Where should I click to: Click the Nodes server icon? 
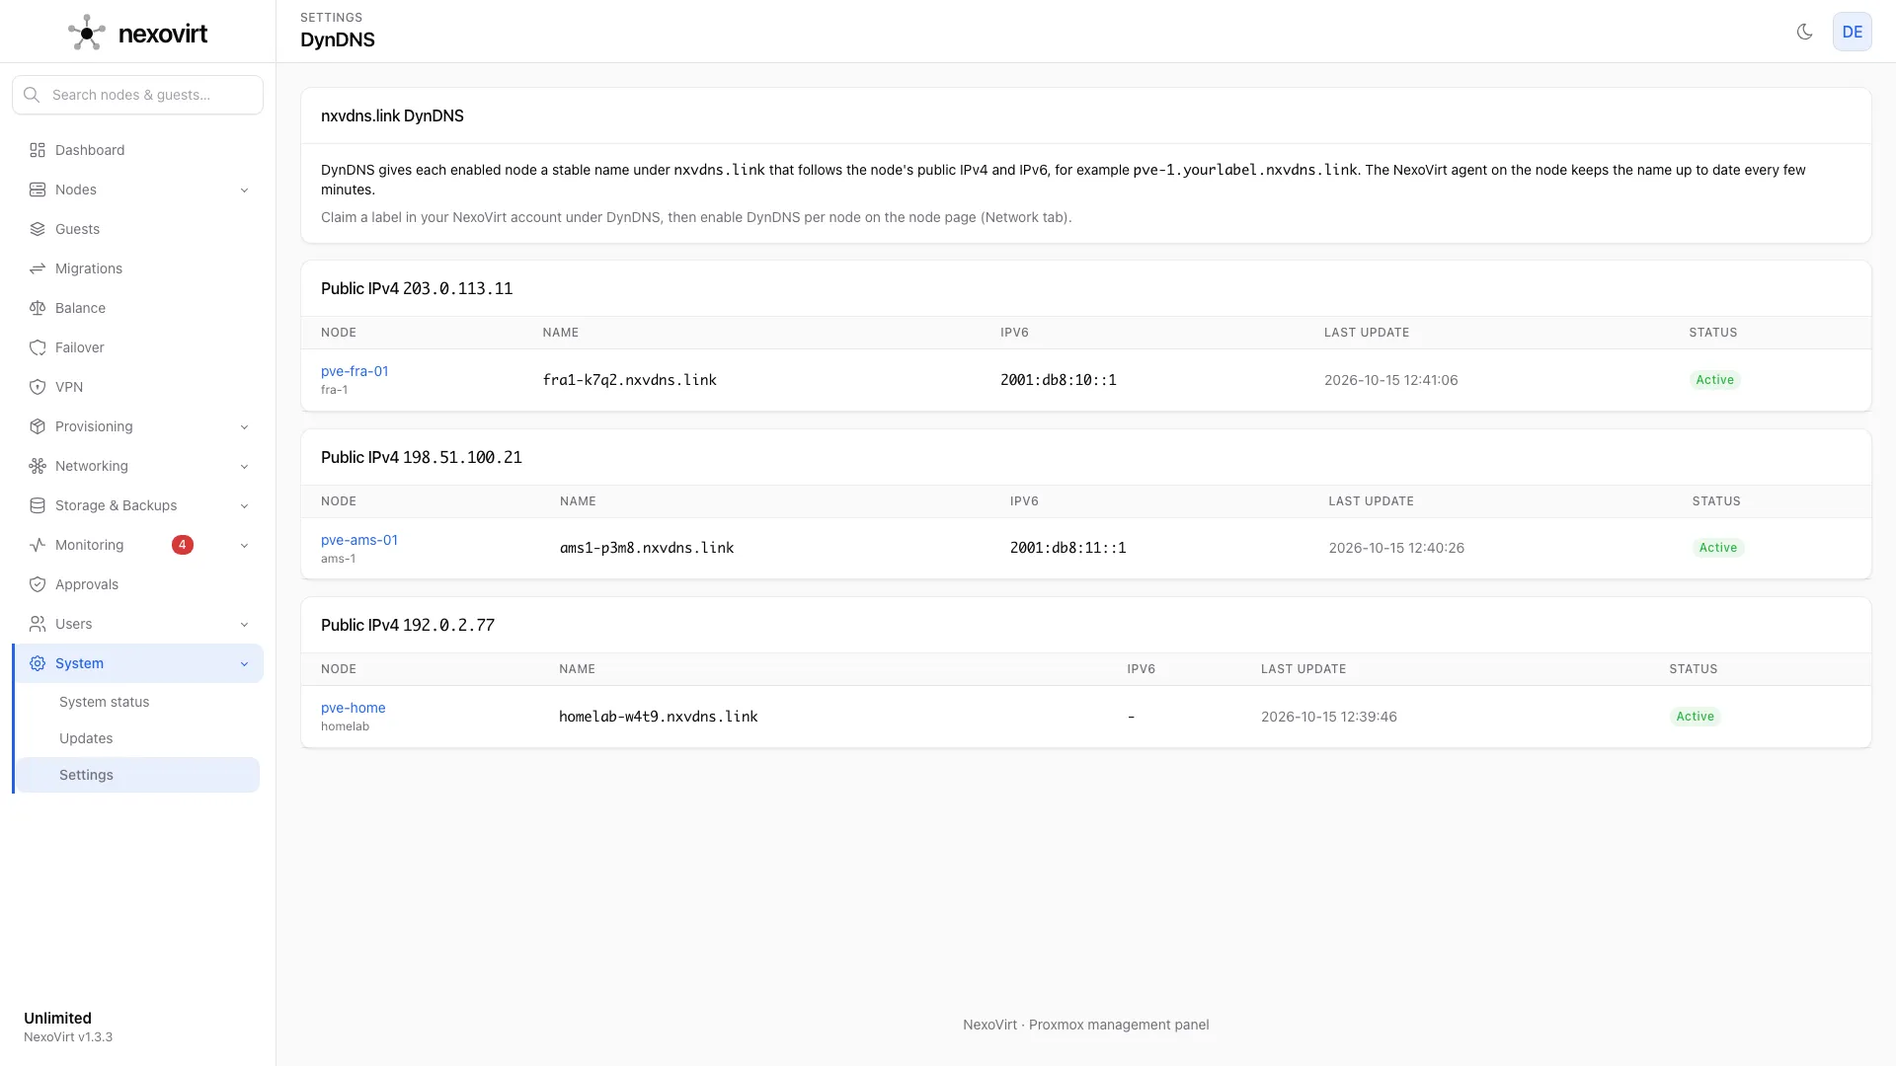(38, 190)
